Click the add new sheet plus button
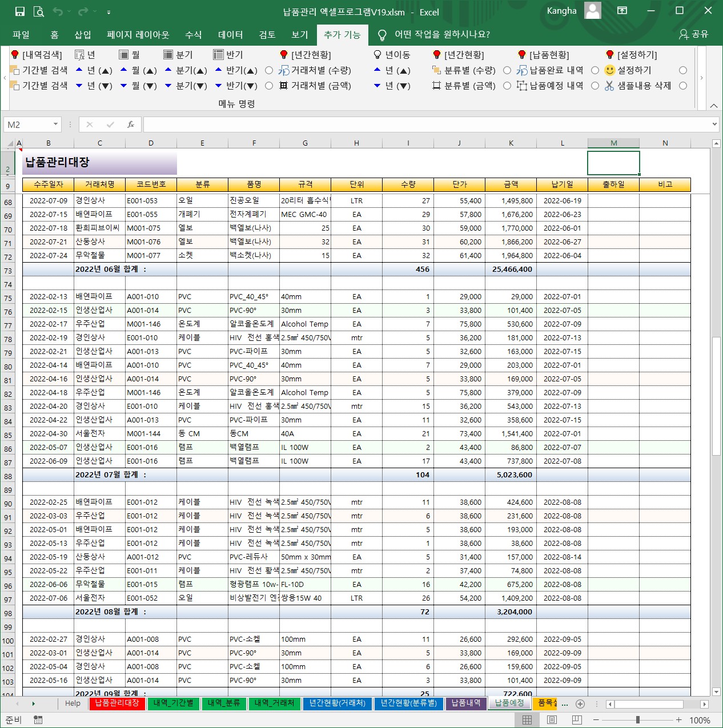The height and width of the screenshot is (728, 723). point(580,703)
